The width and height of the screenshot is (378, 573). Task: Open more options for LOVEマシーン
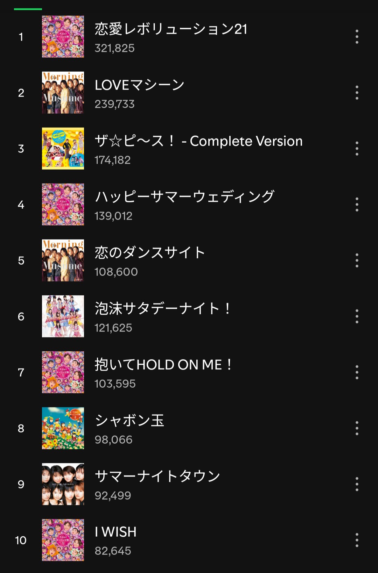(x=357, y=93)
